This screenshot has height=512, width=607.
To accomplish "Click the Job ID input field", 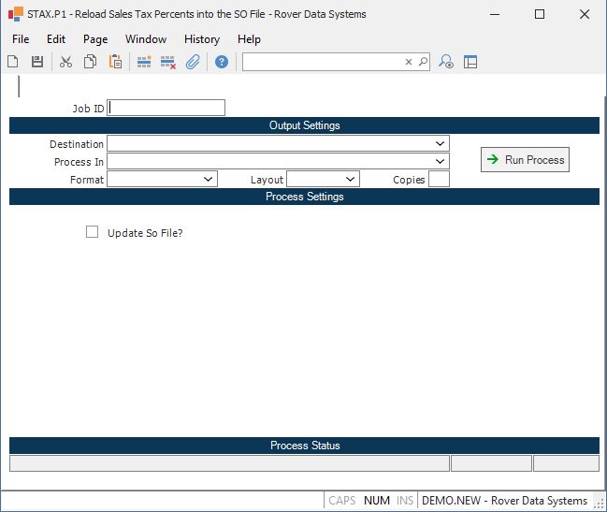I will [166, 108].
